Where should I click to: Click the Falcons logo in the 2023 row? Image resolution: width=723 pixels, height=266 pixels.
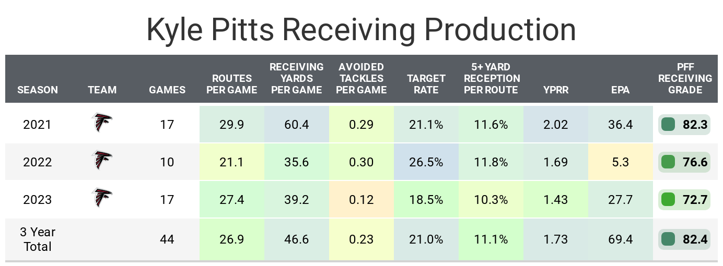[x=102, y=198]
